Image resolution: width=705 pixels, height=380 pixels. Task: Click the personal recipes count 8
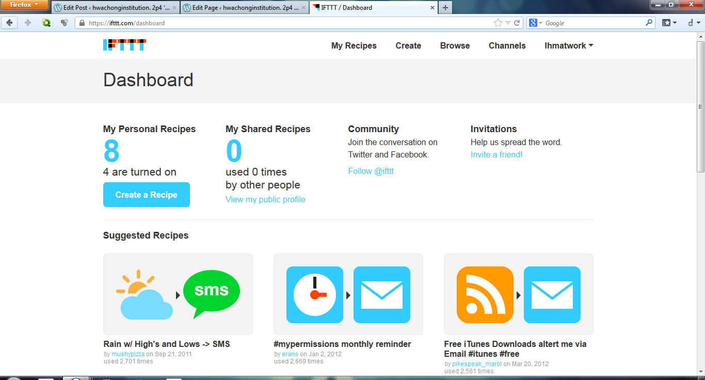111,151
